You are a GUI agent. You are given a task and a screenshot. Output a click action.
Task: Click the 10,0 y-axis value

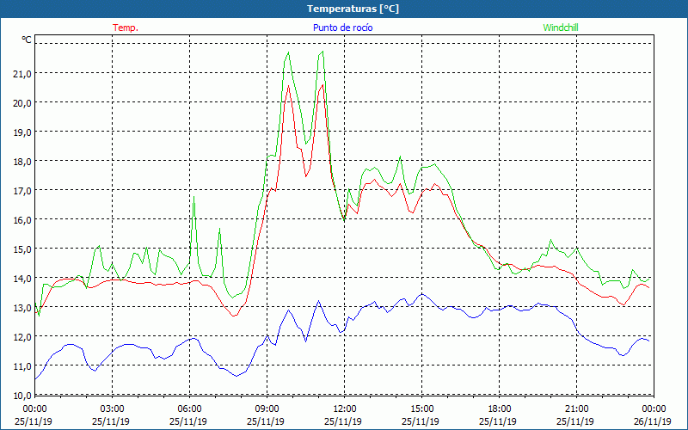[x=22, y=396]
